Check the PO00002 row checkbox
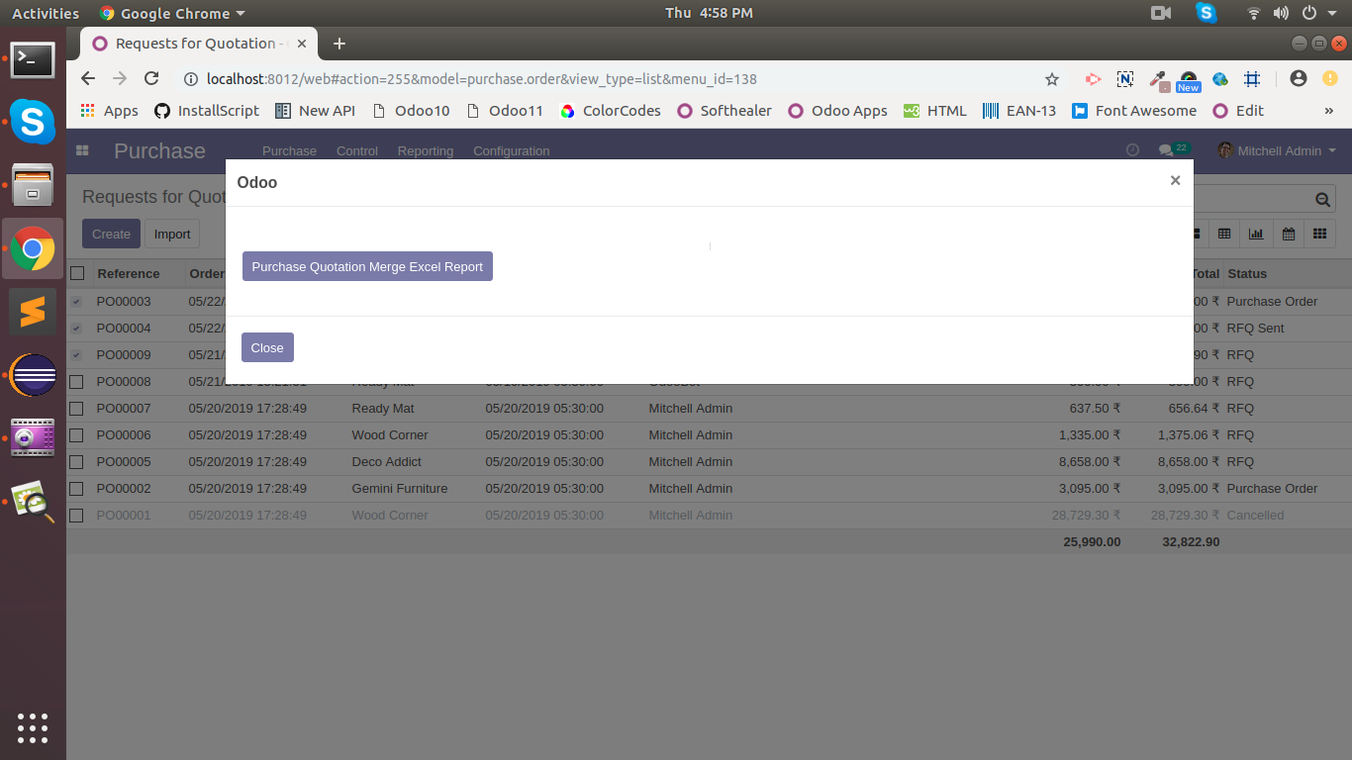Viewport: 1352px width, 760px height. coord(77,489)
